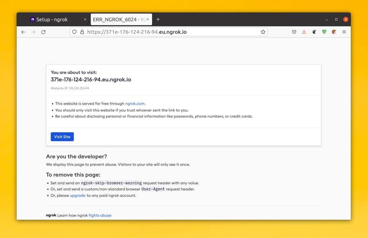Save page to Pocket

click(x=294, y=32)
